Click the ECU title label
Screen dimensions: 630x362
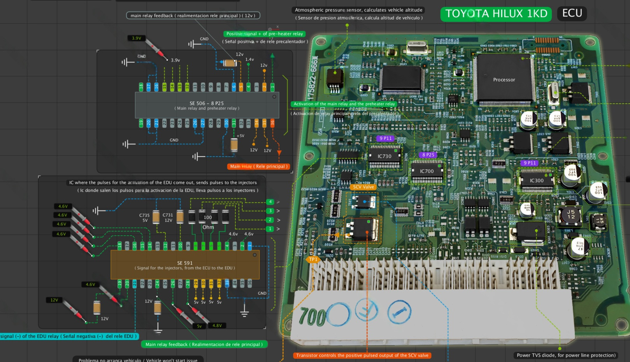click(x=572, y=14)
